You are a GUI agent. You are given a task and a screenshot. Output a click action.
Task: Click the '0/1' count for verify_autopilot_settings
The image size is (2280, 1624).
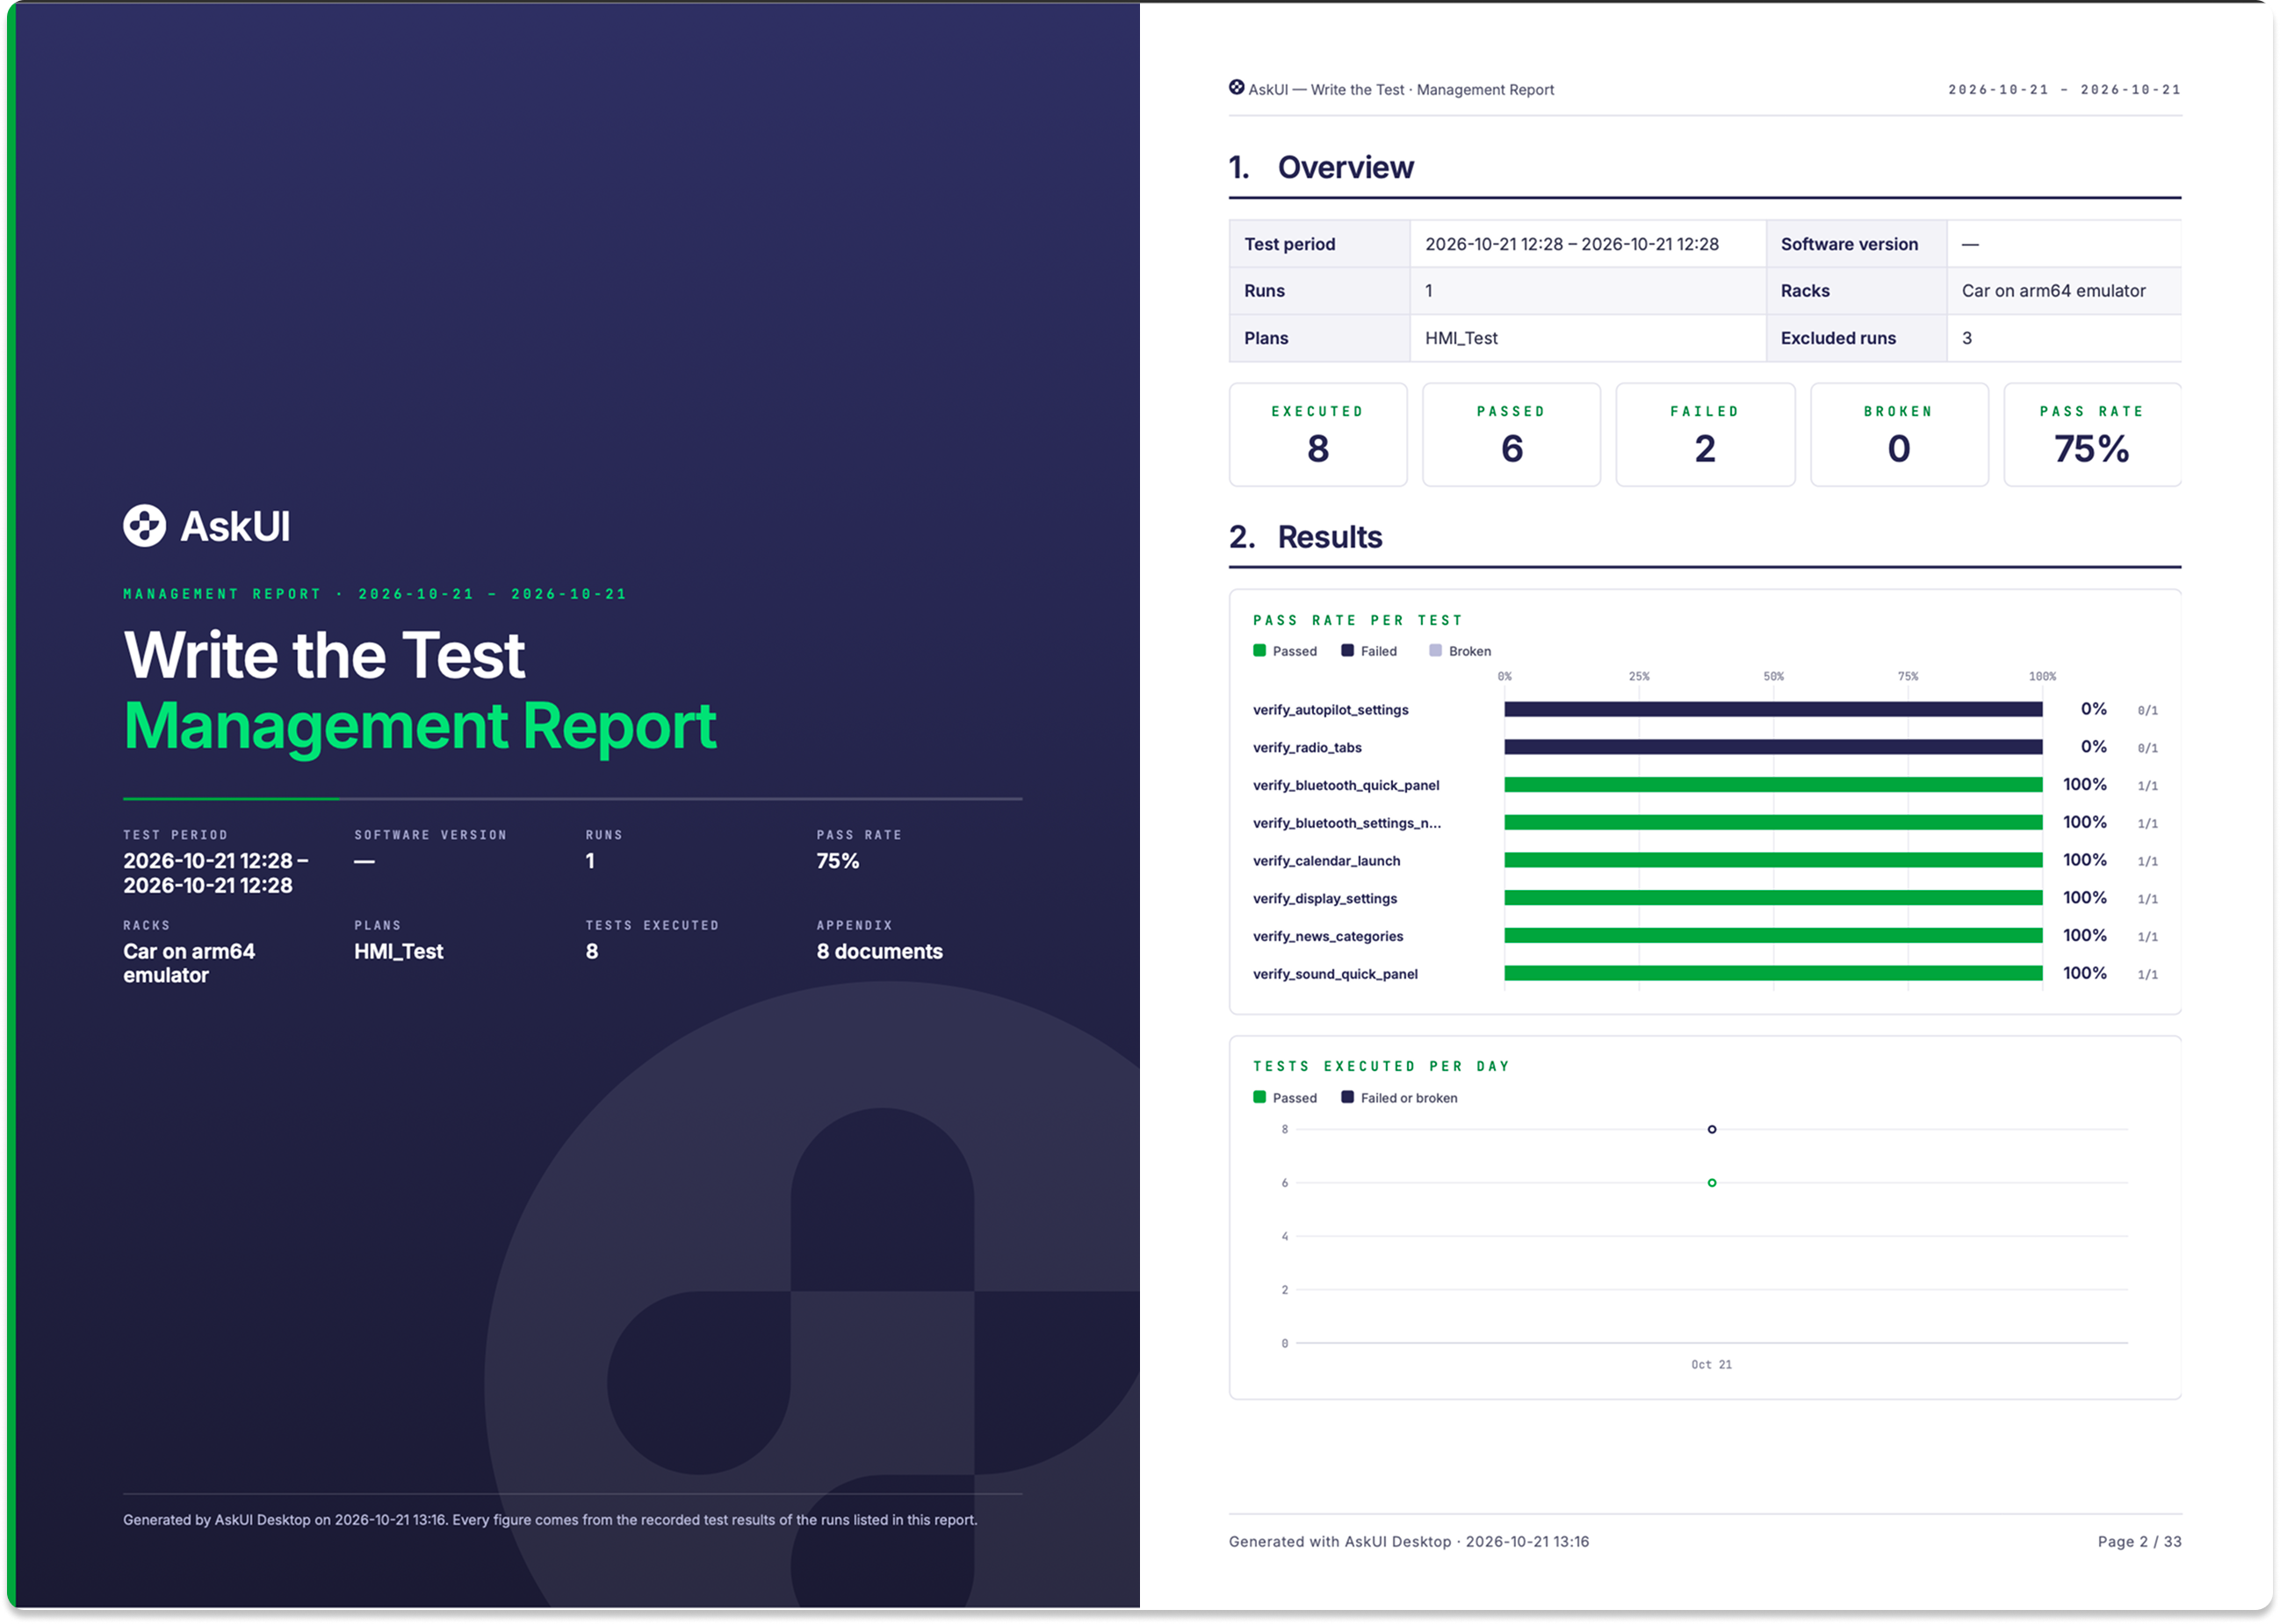(x=2147, y=711)
